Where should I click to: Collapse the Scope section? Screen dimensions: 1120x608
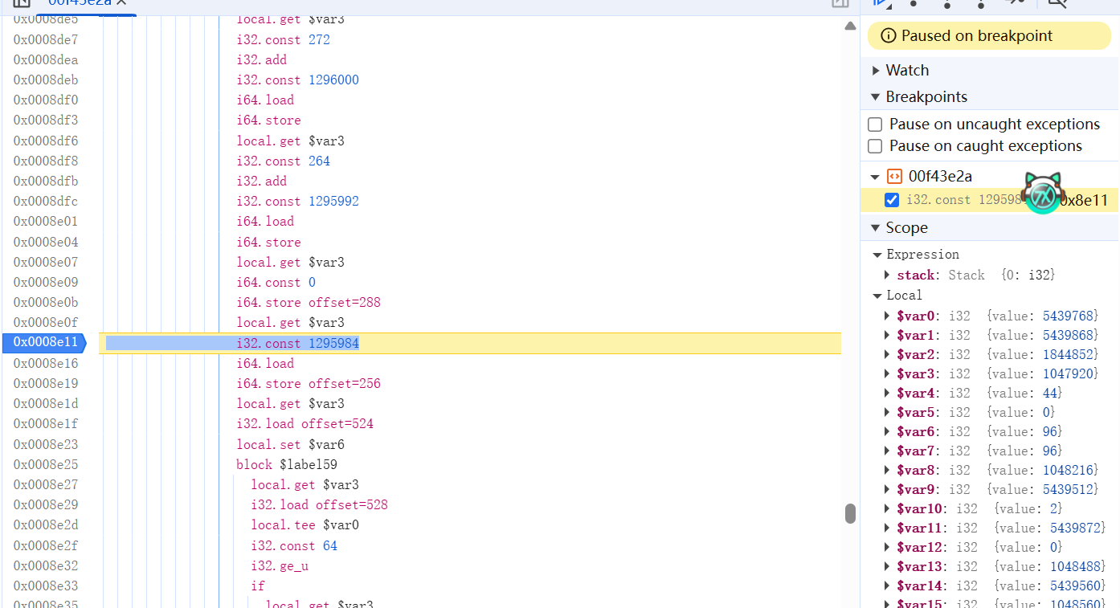tap(876, 228)
